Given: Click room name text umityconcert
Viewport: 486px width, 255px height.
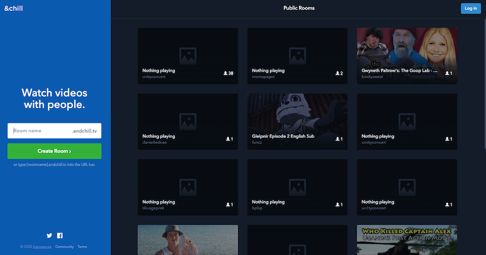Looking at the screenshot, I should coord(374,143).
